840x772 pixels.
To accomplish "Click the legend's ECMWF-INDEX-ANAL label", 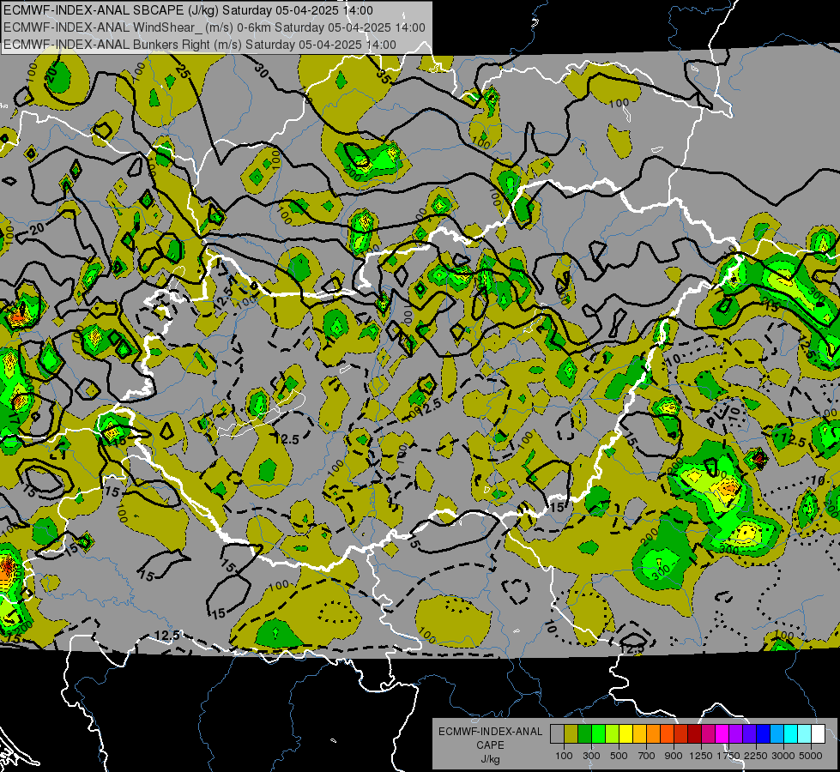I will coord(490,732).
